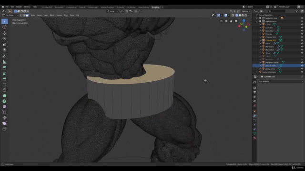The image size is (305, 171).
Task: Select the Annotate pencil tool
Action: 4,56
